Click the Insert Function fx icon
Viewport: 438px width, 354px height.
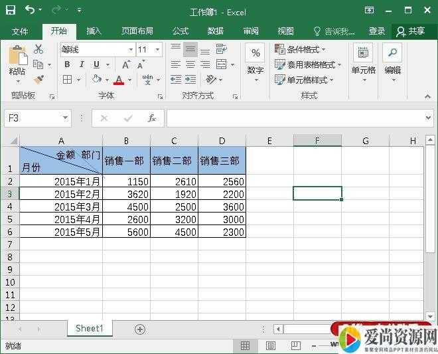pos(152,118)
